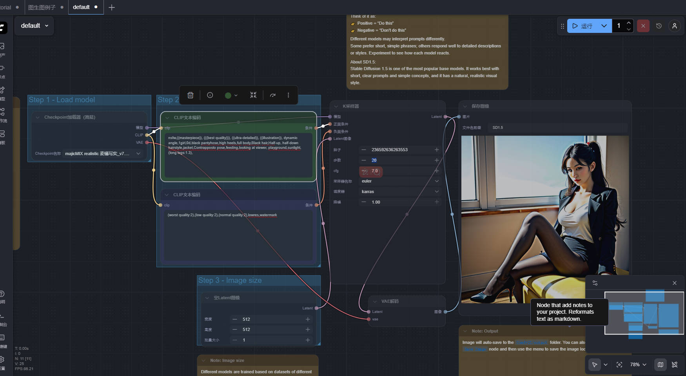
Task: Open the user profile icon at top right
Action: click(x=675, y=26)
